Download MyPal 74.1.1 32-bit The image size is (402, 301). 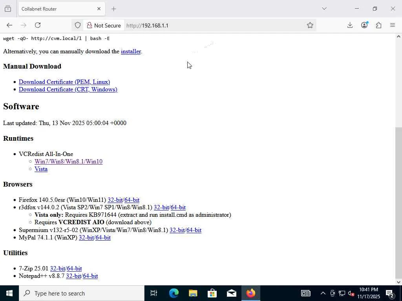click(86, 238)
